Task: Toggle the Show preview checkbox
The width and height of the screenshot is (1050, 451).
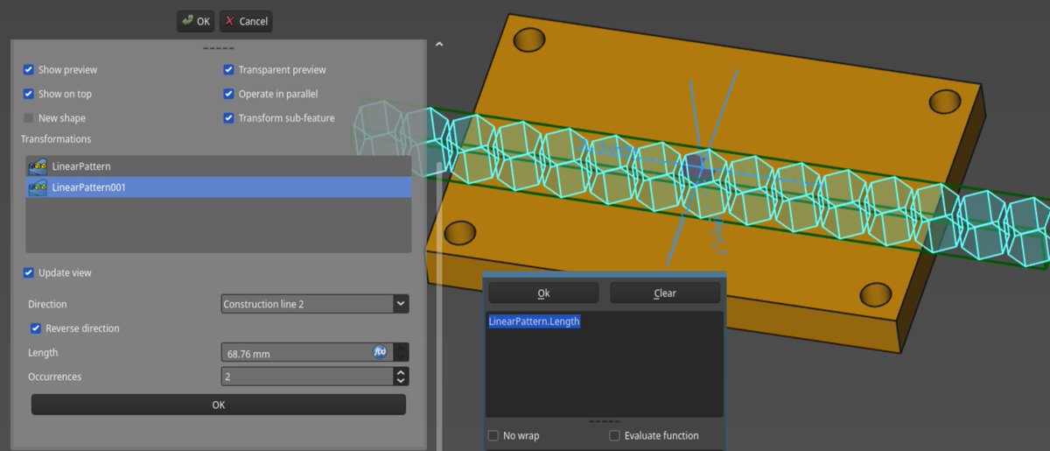Action: [x=29, y=70]
